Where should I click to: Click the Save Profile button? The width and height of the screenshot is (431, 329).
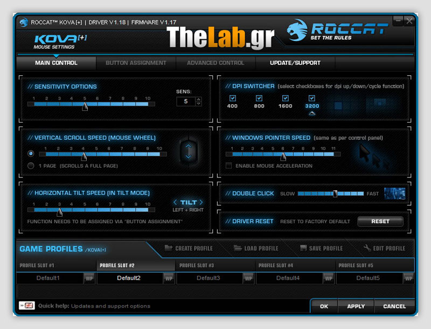point(321,248)
